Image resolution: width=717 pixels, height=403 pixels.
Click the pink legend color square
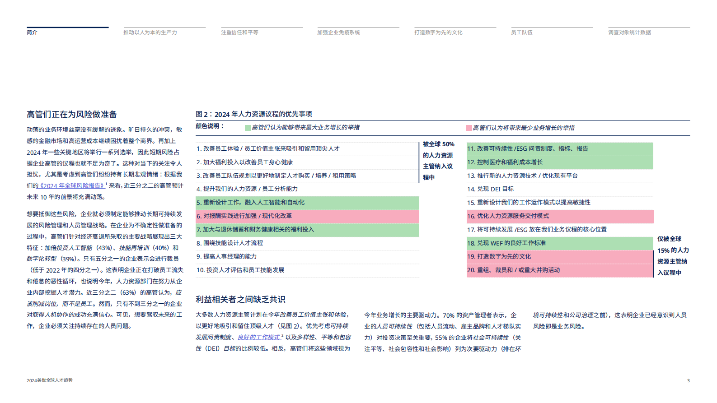coord(469,128)
